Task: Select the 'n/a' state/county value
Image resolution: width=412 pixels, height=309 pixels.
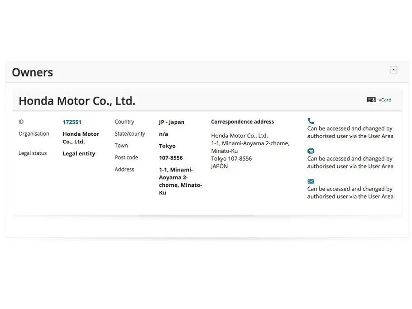Action: coord(163,134)
